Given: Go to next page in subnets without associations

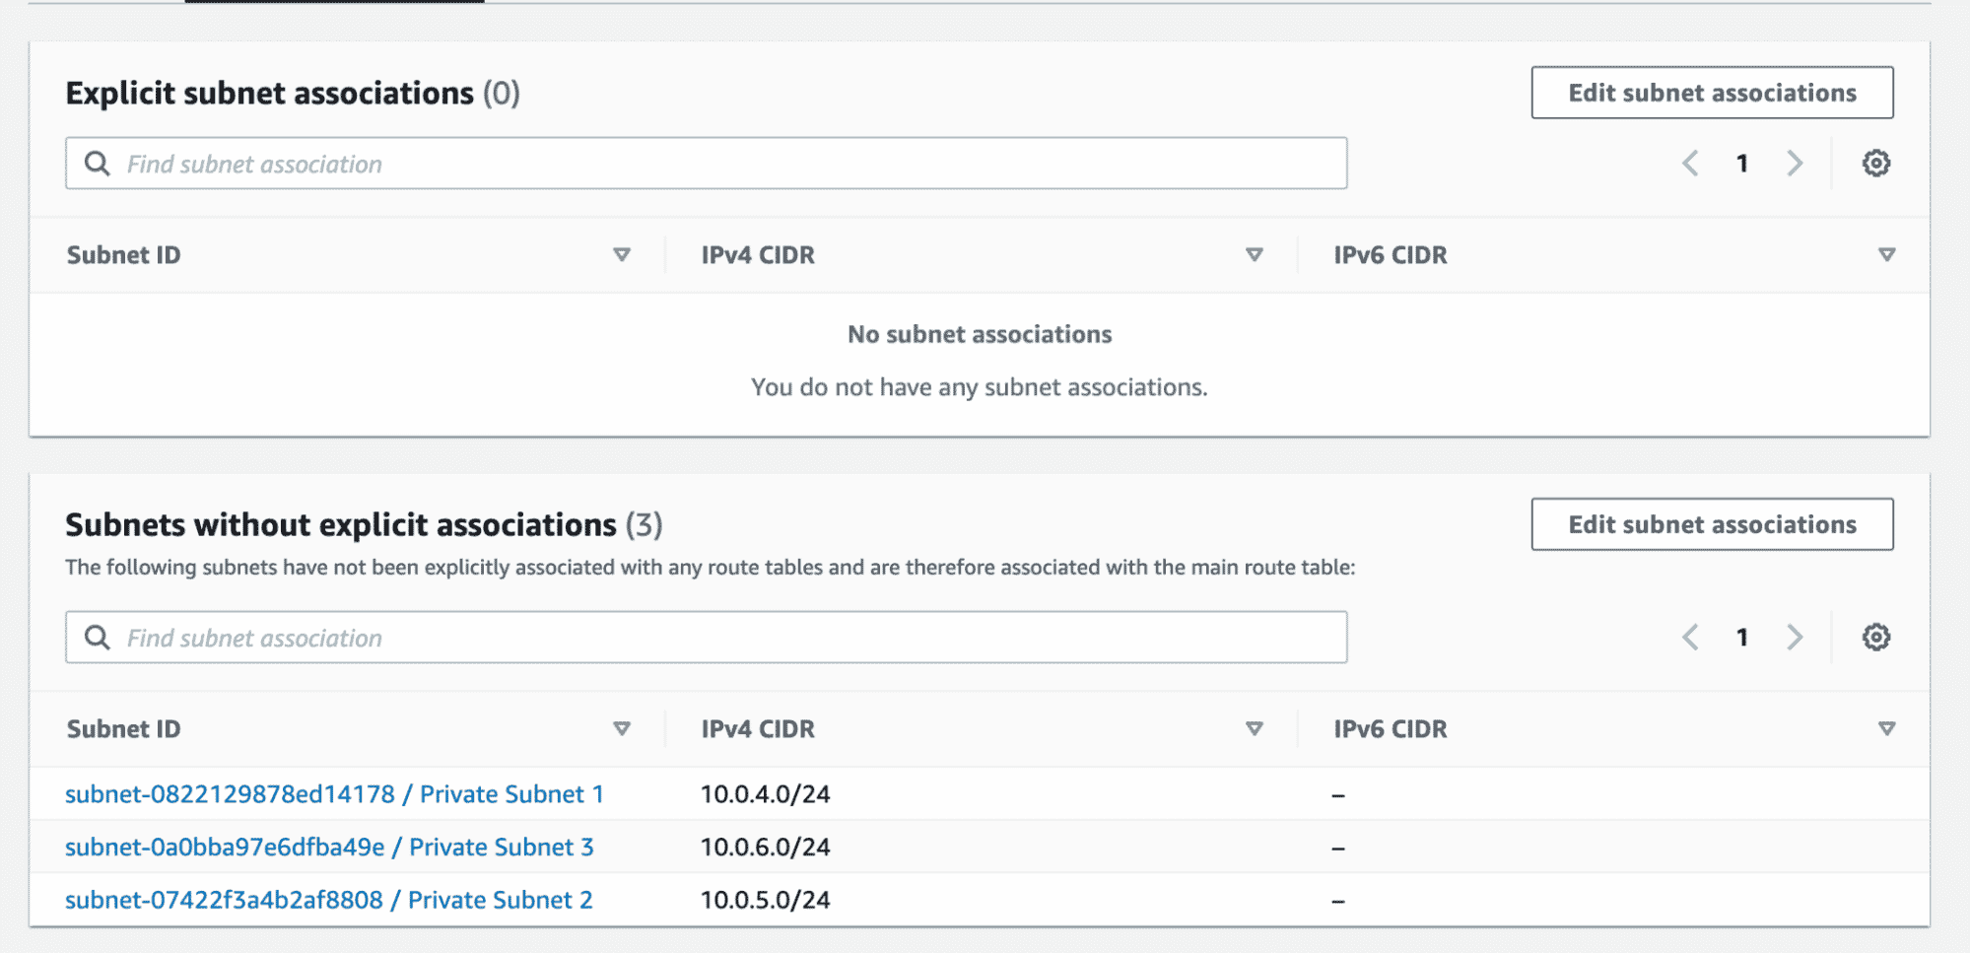Looking at the screenshot, I should point(1795,638).
